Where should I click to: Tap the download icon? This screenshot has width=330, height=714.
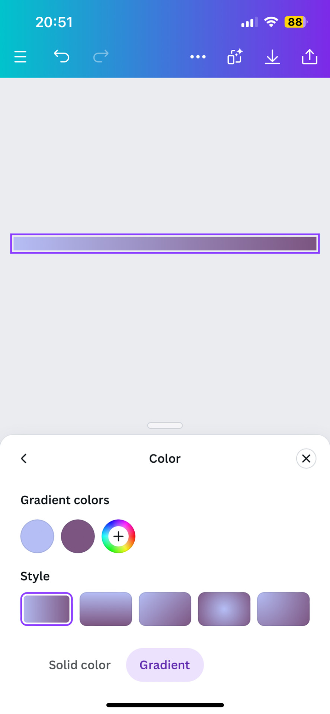pos(272,57)
